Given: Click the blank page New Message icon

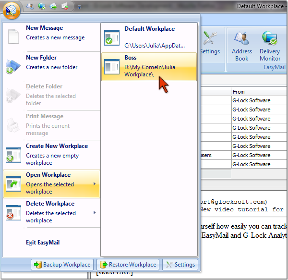Looking at the screenshot, I should [13, 37].
